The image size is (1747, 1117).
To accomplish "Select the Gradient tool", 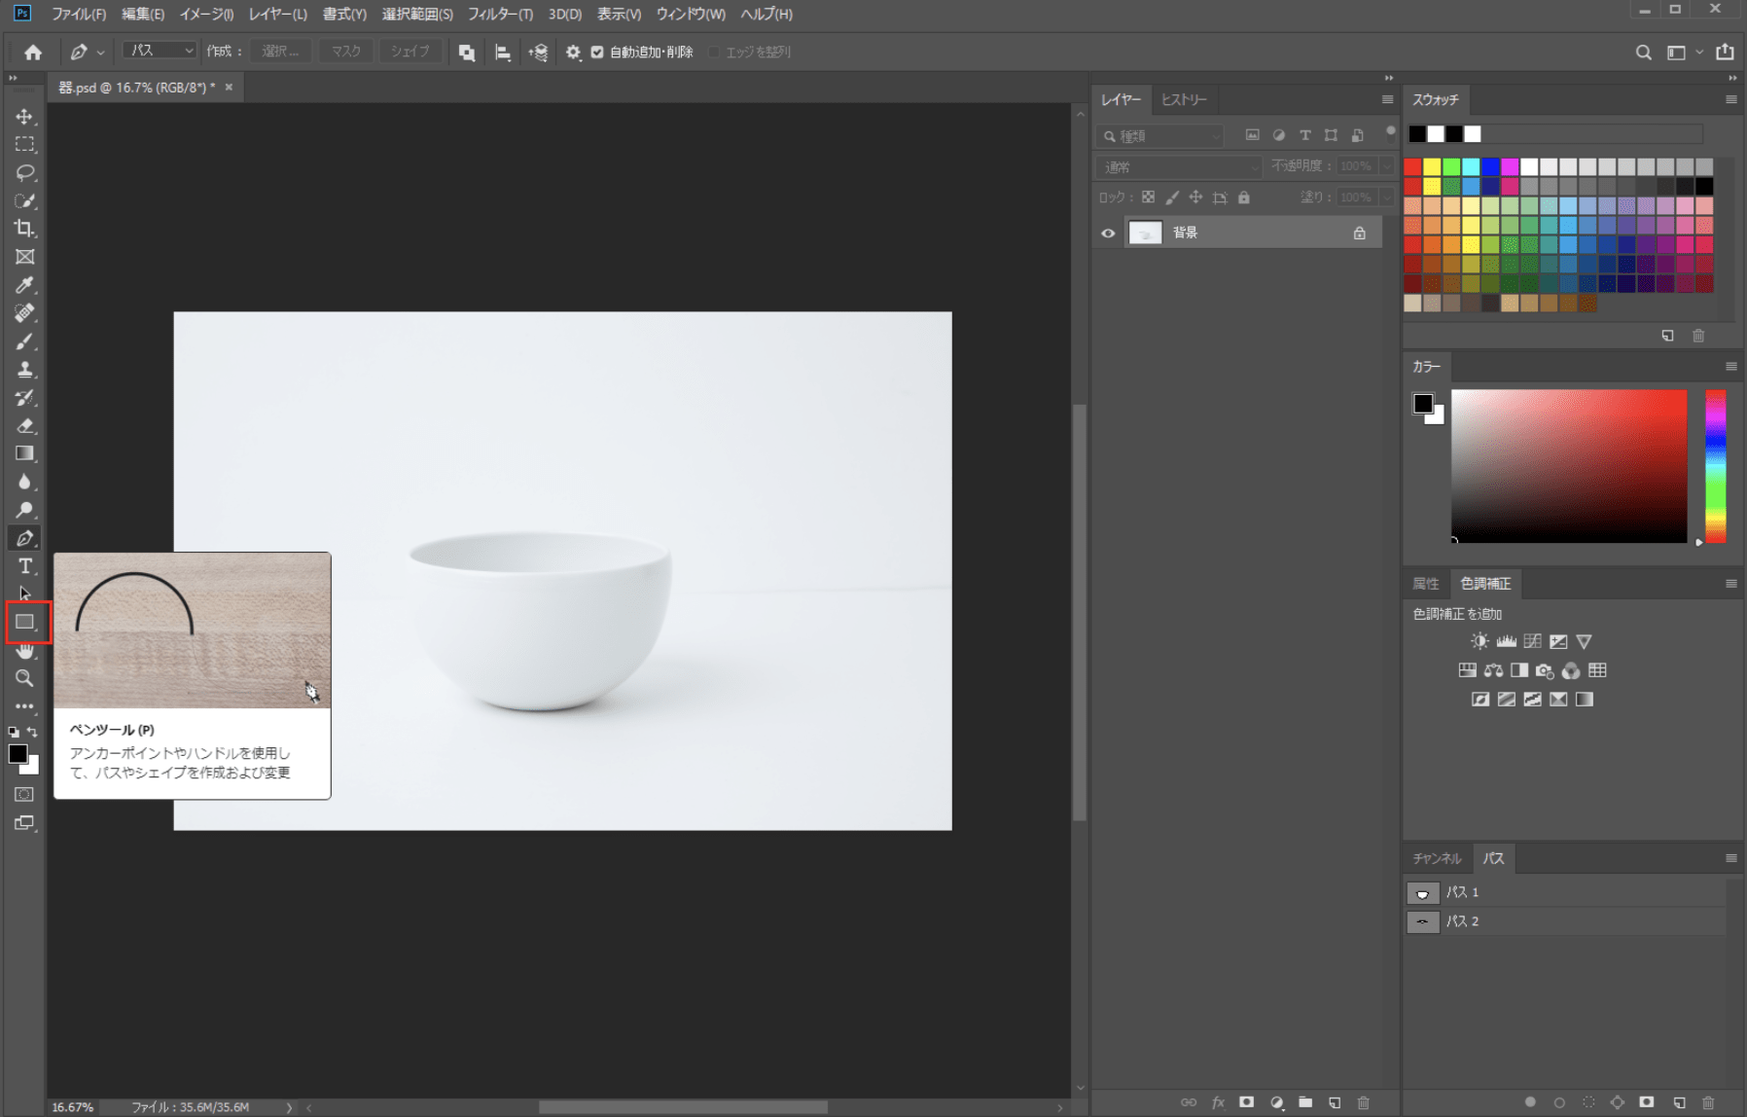I will pyautogui.click(x=24, y=453).
